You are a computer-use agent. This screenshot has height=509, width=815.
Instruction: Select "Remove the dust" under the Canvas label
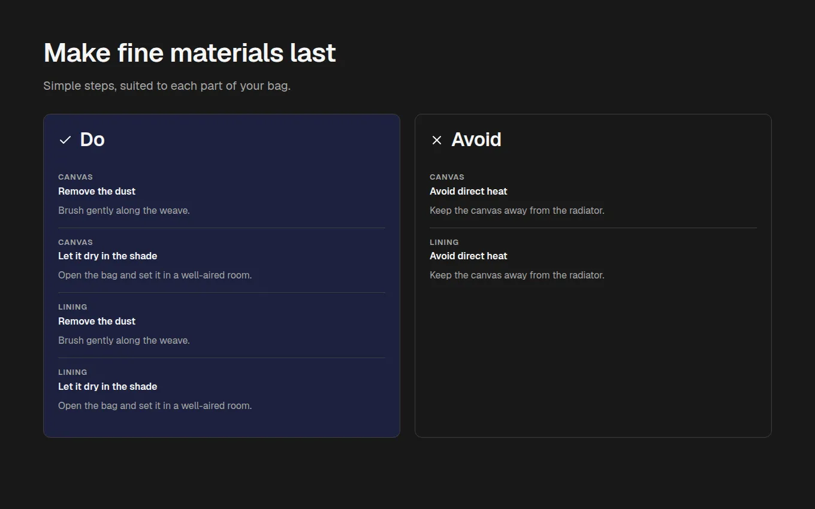97,191
